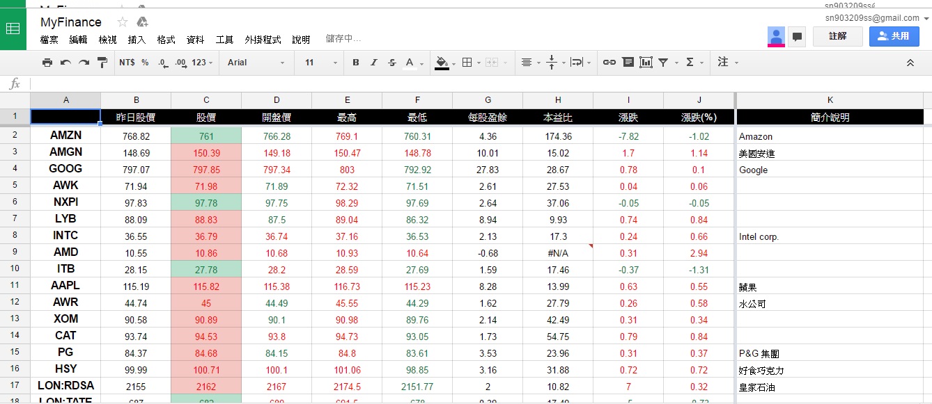Redo the last action
The image size is (932, 404).
pos(84,63)
